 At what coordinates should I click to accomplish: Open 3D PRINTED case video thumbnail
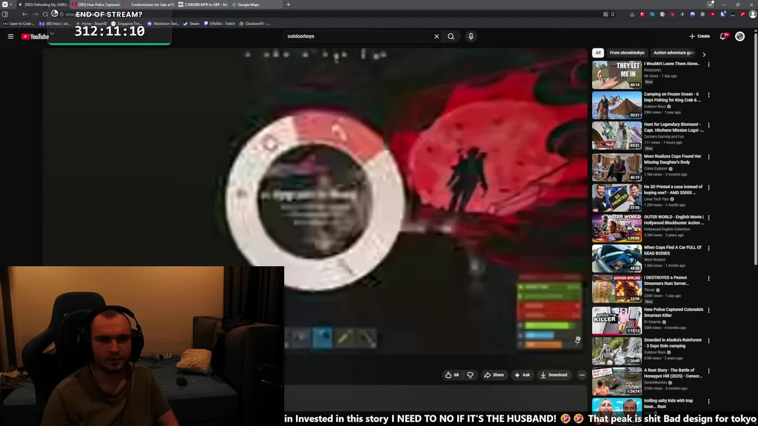pyautogui.click(x=616, y=198)
